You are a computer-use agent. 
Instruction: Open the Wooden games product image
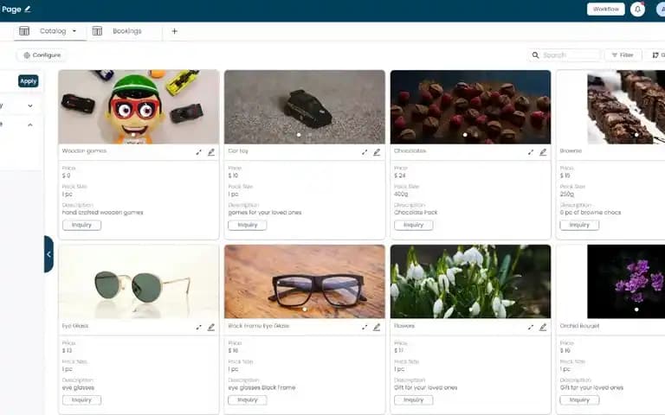coord(139,106)
